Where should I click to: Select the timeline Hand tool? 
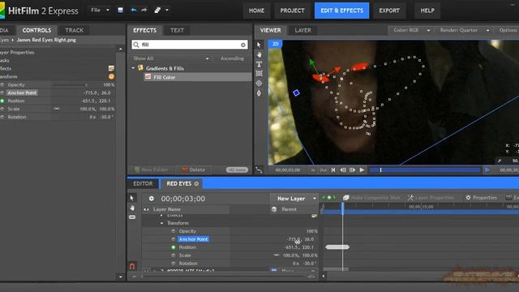click(132, 208)
